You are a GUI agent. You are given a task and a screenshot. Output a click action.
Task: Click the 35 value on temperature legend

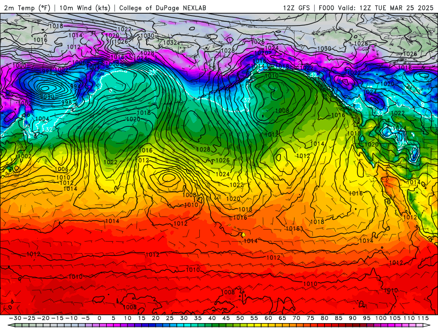[x=198, y=318]
